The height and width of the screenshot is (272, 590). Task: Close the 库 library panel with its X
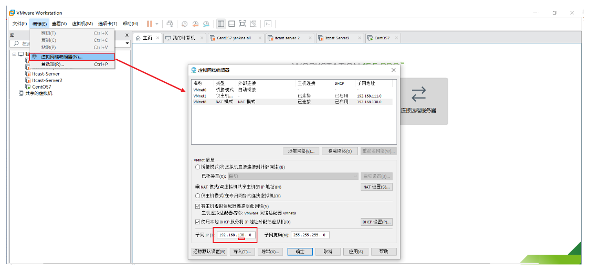click(127, 34)
